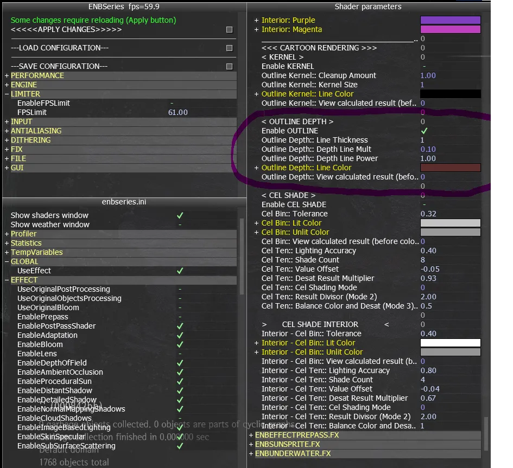The height and width of the screenshot is (468, 513).
Task: Disable EnableBloom checkmark
Action: (x=180, y=344)
